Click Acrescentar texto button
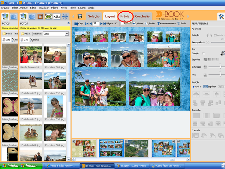The image size is (225, 169). click(166, 24)
